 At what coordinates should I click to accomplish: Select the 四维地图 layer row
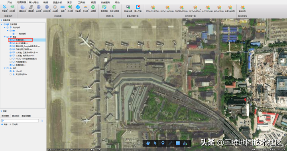(x=24, y=49)
